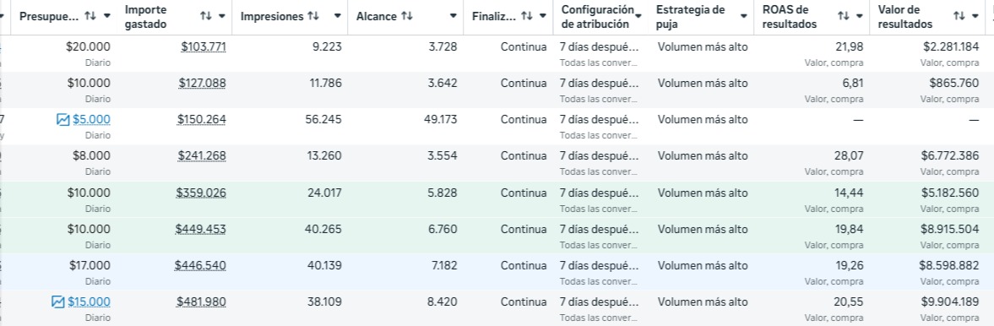Image resolution: width=994 pixels, height=326 pixels.
Task: Open the Presupuesto column dropdown arrow
Action: tap(106, 16)
